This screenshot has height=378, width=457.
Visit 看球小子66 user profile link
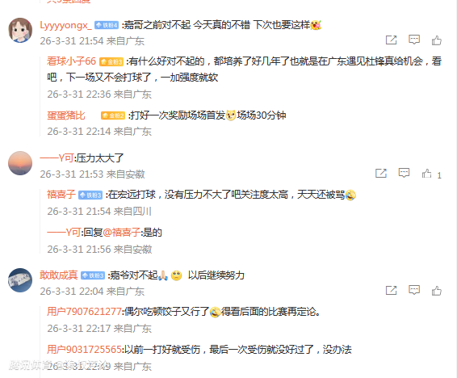coord(71,61)
